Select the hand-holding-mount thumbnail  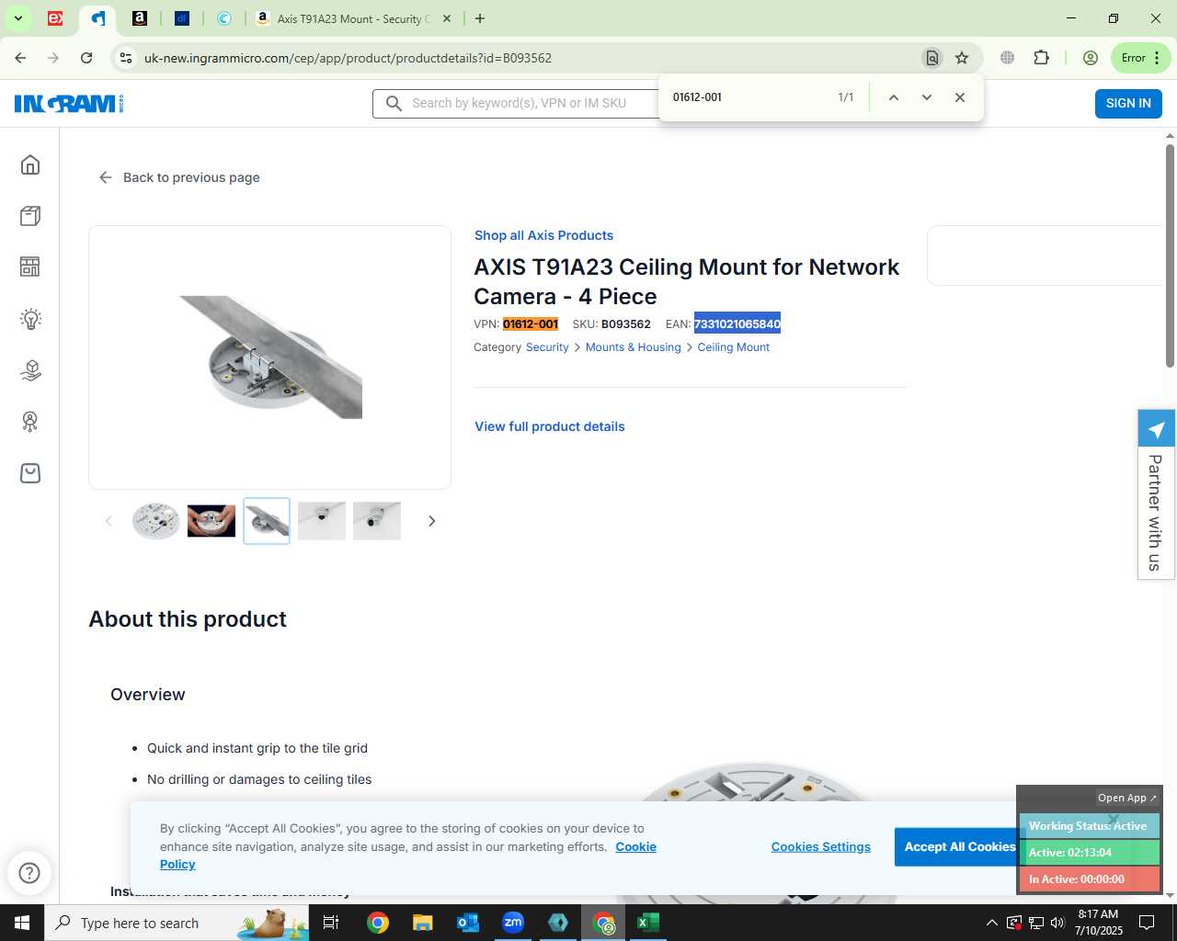point(211,521)
